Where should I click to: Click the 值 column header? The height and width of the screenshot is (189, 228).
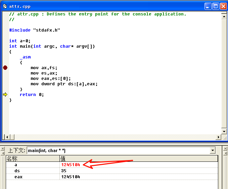coord(138,158)
